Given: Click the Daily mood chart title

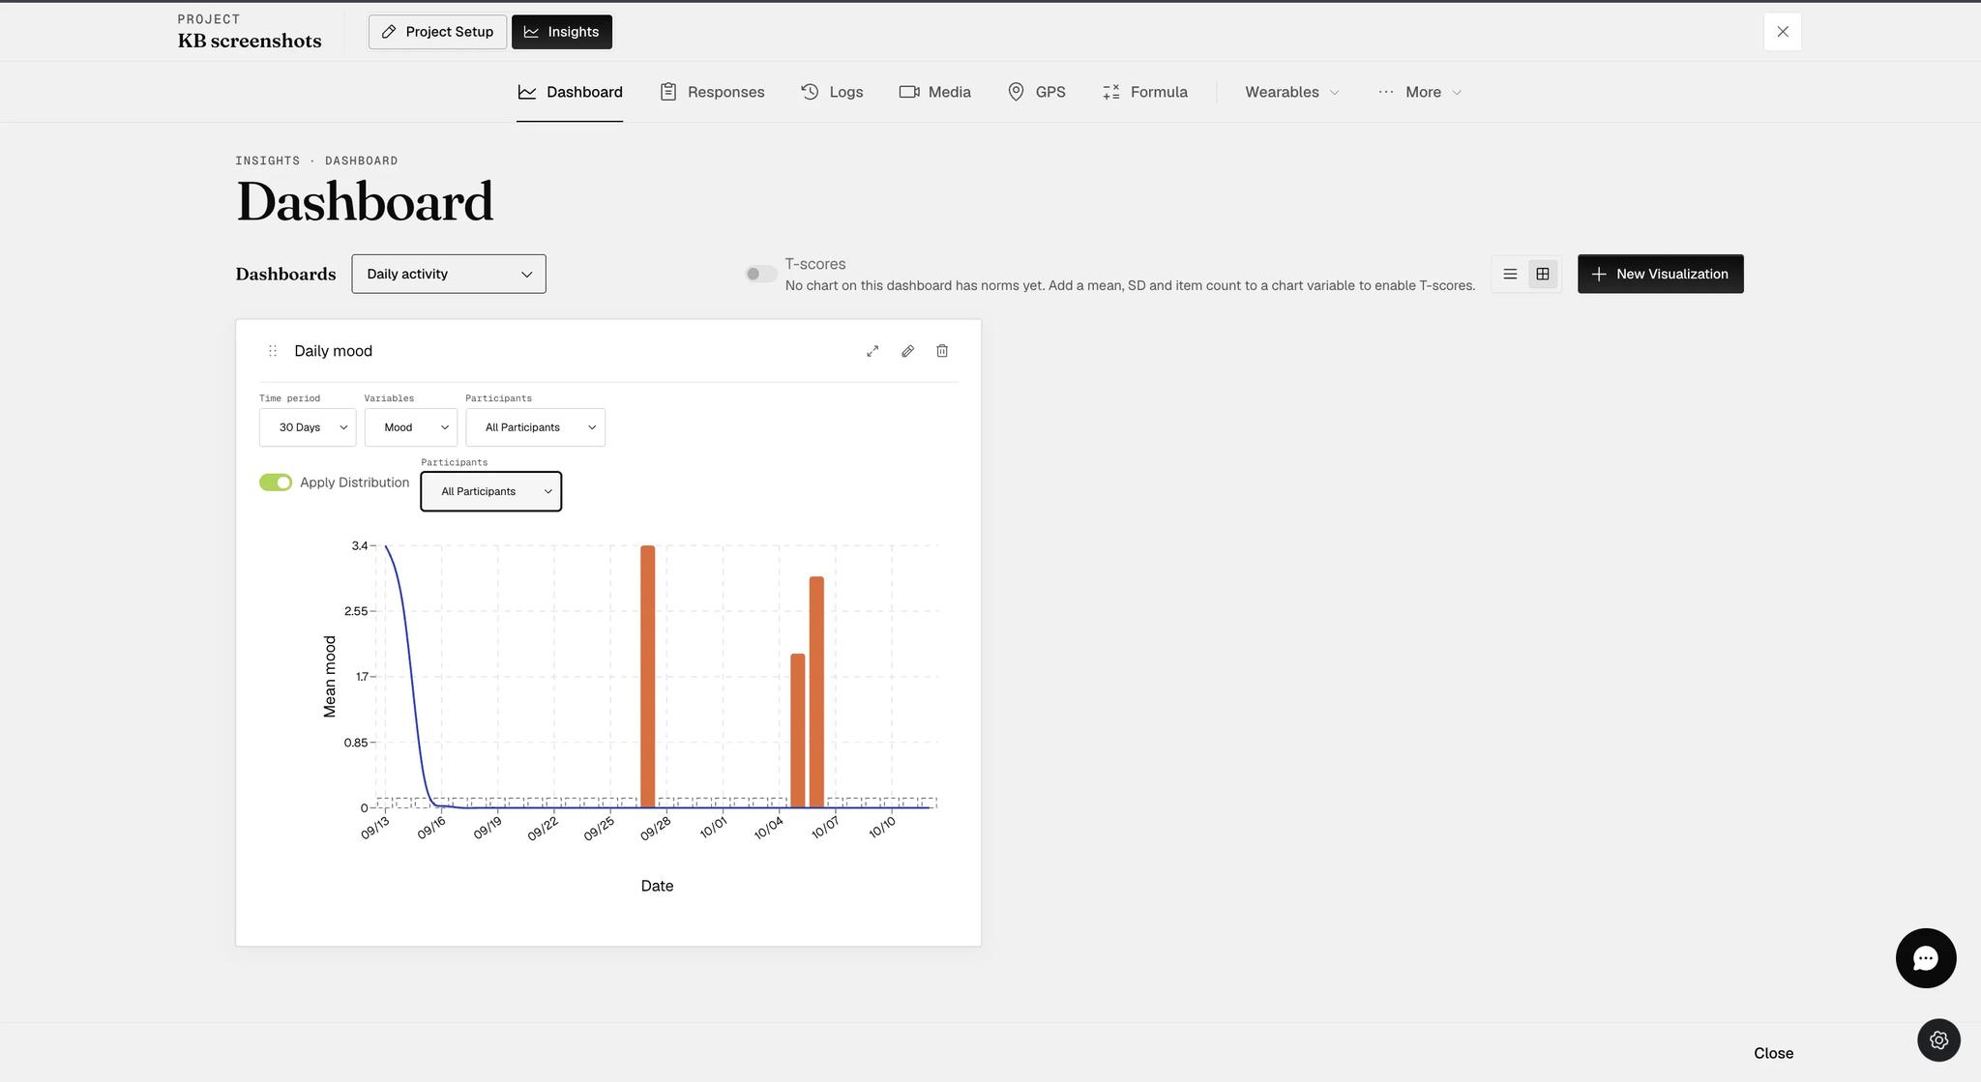Looking at the screenshot, I should pos(333,351).
